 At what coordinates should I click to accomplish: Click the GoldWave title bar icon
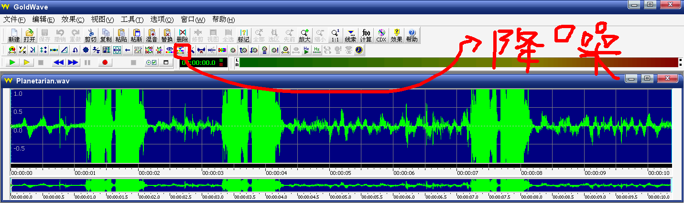[x=6, y=6]
